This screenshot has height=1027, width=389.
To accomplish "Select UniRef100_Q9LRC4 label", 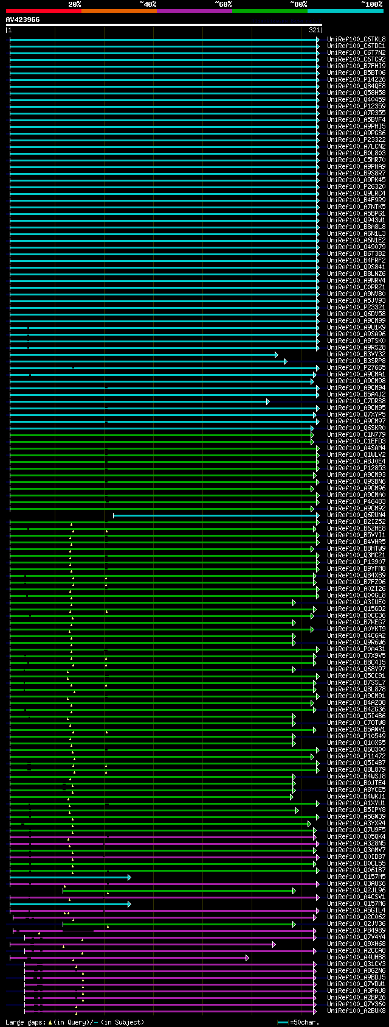I will point(356,193).
